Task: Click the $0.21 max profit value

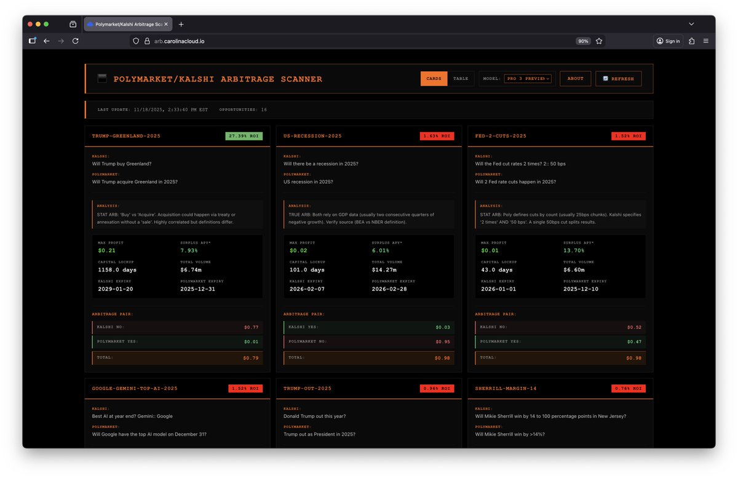Action: coord(106,250)
